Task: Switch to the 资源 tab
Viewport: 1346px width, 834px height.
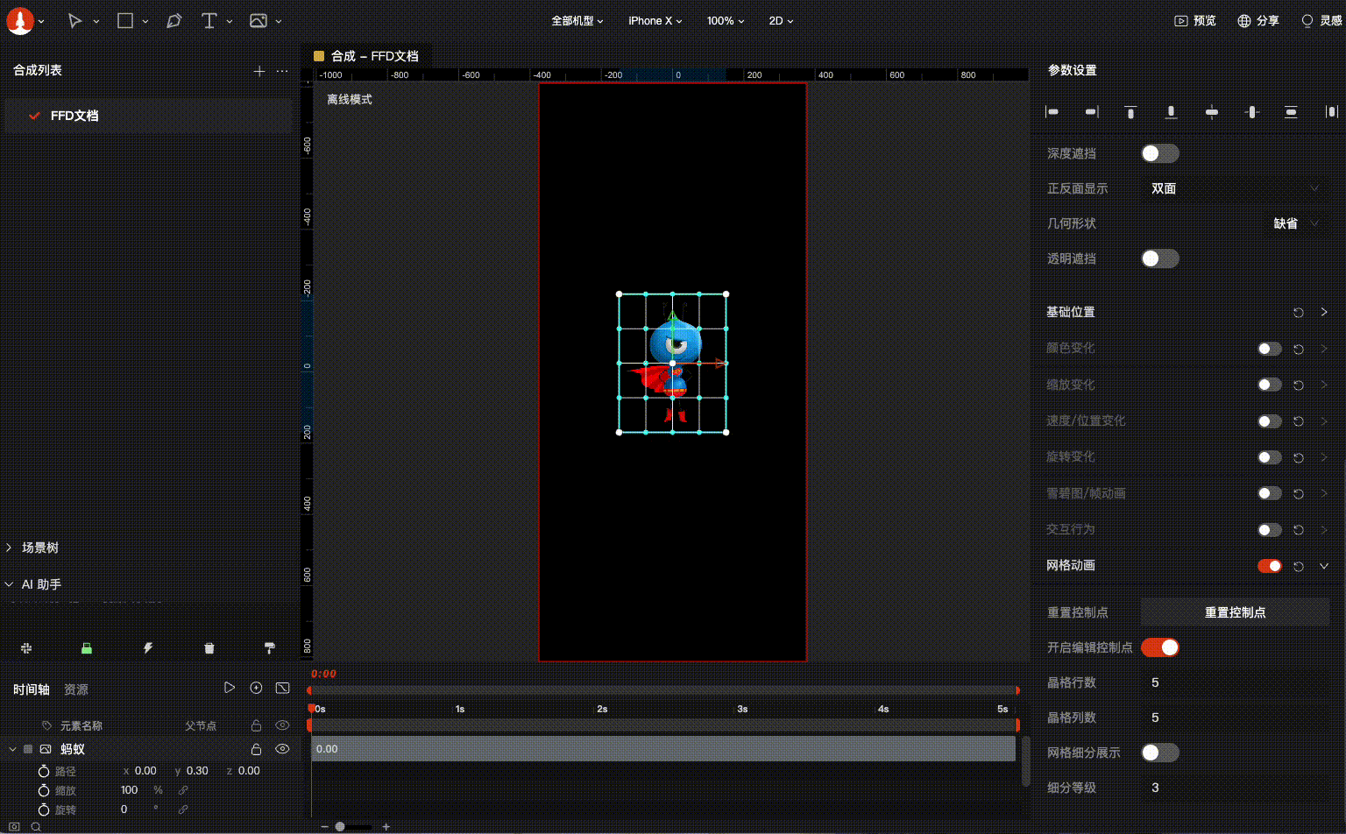Action: pos(76,689)
